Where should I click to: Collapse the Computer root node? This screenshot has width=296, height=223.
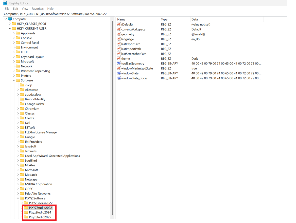coord(6,19)
